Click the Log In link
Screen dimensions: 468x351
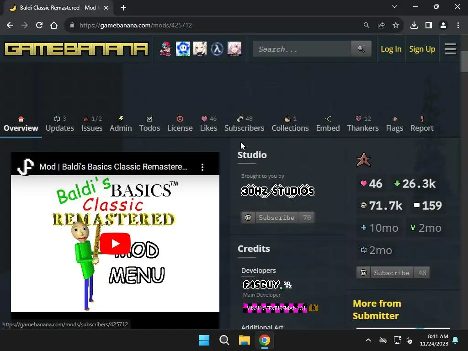(391, 49)
